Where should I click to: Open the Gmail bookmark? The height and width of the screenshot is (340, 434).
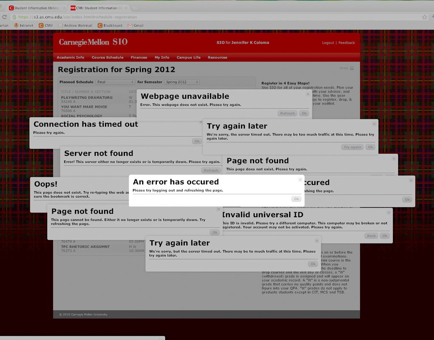pos(136,25)
